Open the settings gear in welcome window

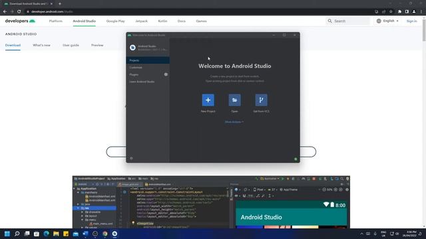[131, 158]
